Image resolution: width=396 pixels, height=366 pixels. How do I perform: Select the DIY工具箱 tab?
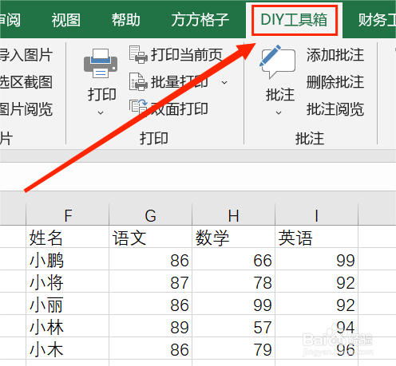click(294, 20)
